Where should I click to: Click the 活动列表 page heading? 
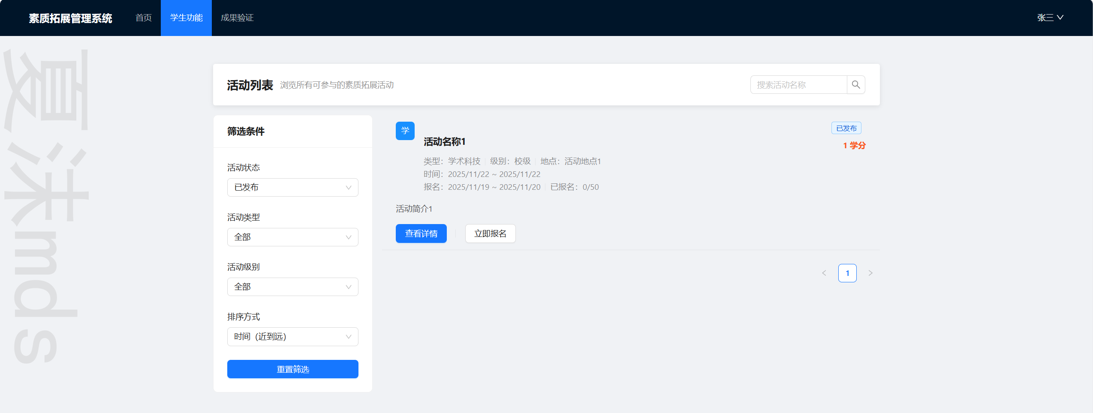(250, 85)
